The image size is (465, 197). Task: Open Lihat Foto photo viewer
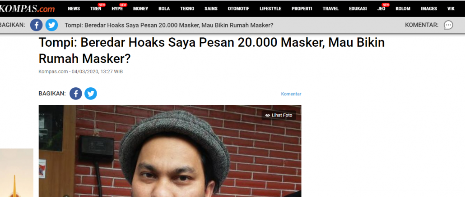279,115
